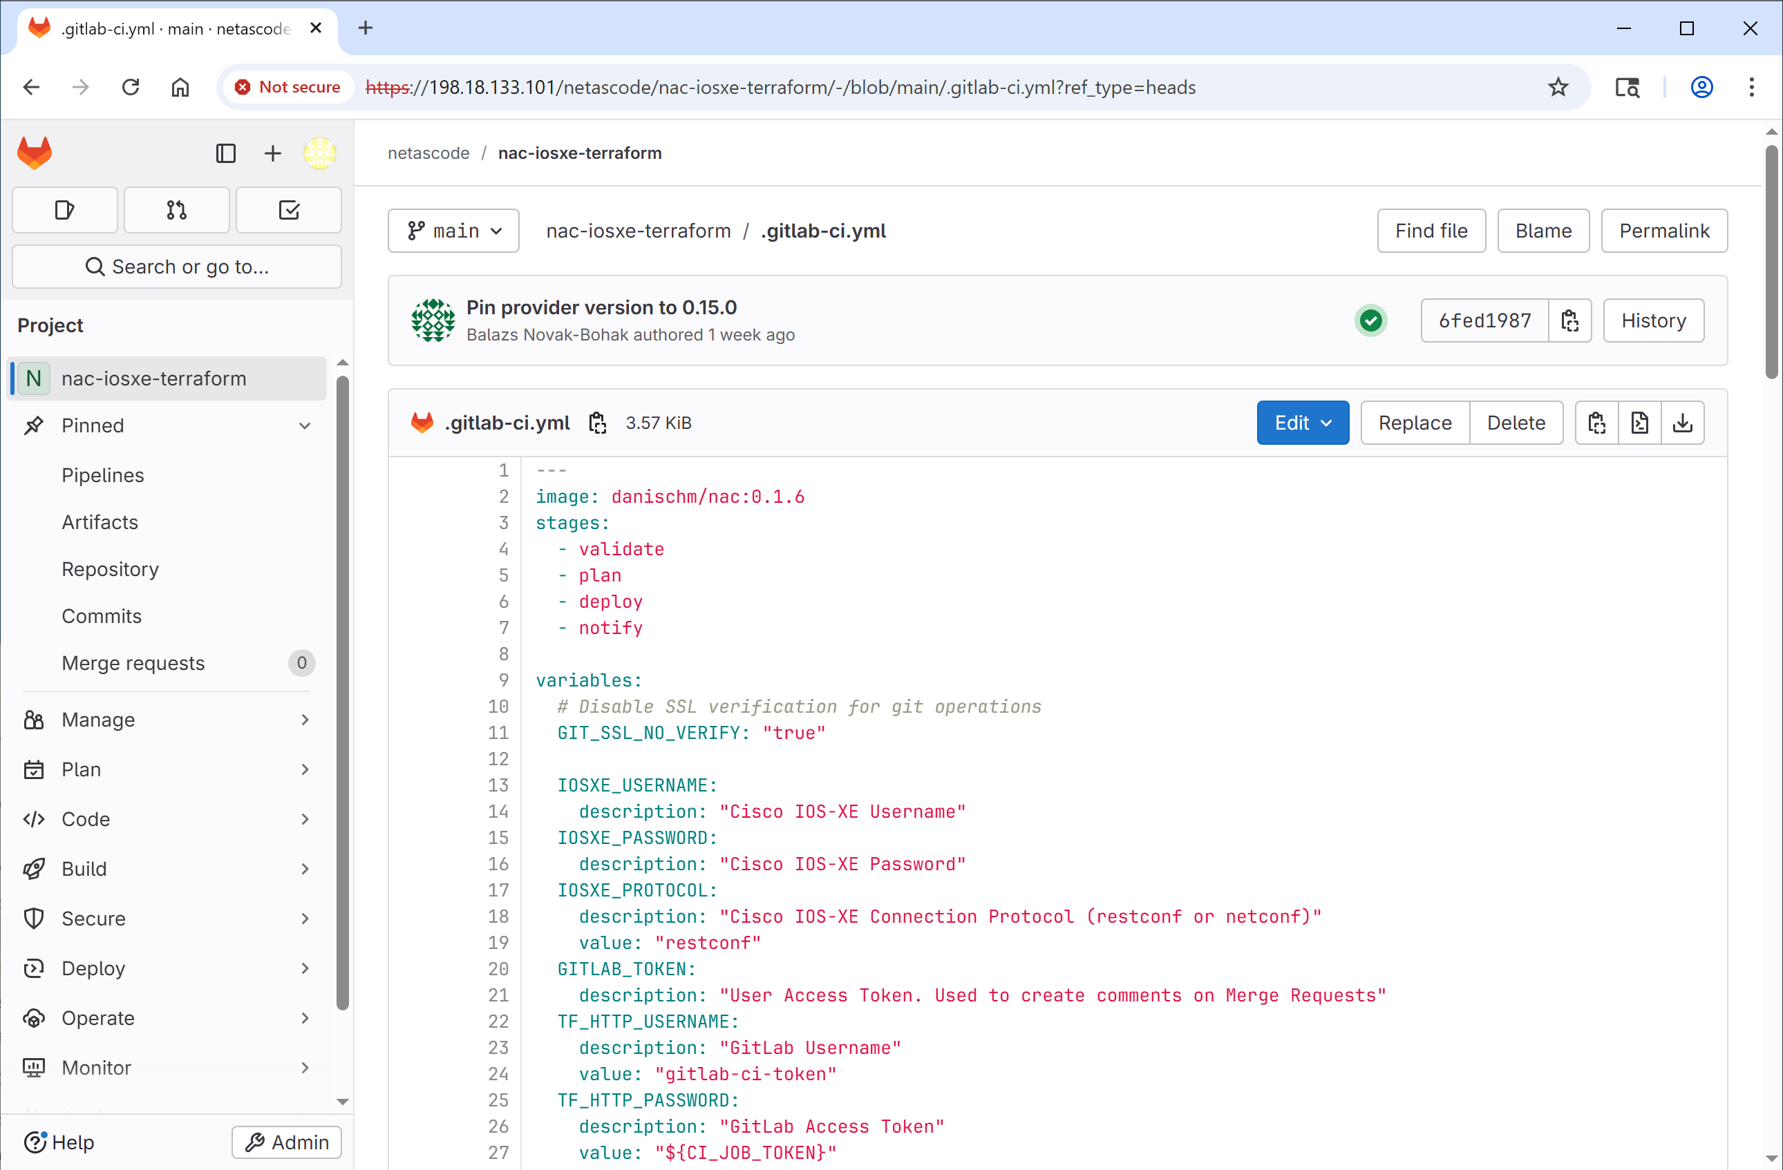This screenshot has width=1783, height=1170.
Task: Toggle the sidebar collapse icon
Action: coord(225,153)
